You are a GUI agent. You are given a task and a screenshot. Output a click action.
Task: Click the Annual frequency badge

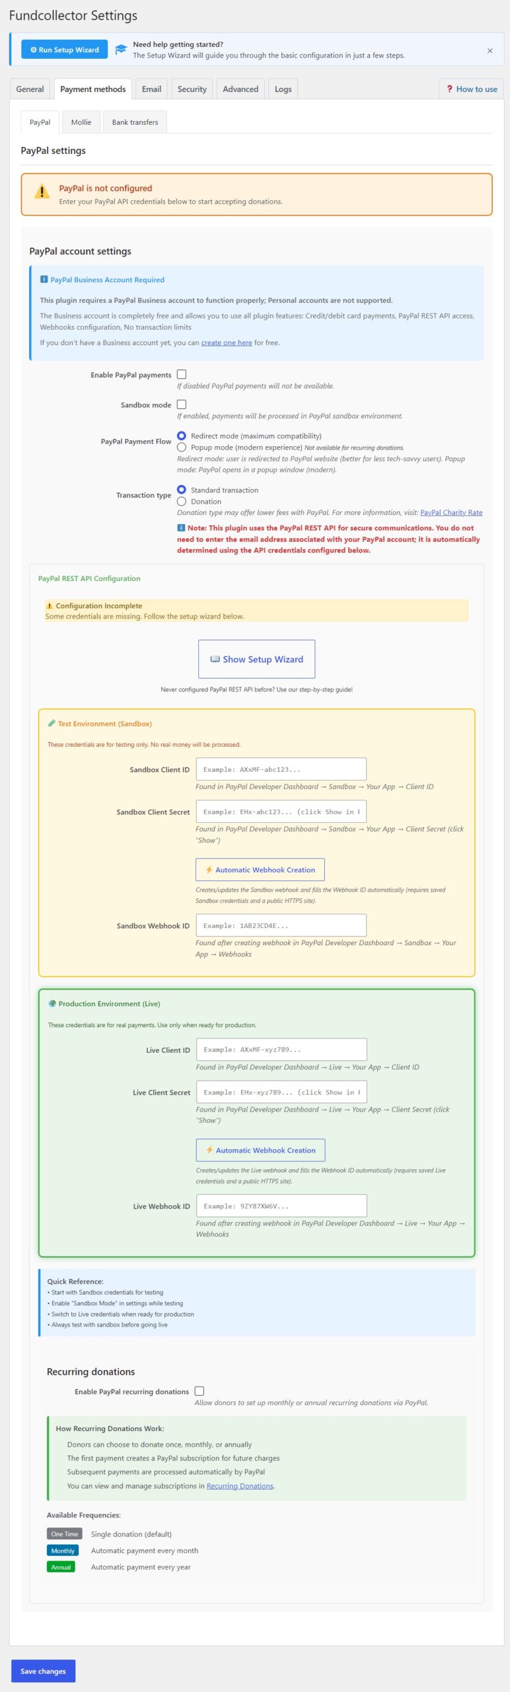tap(61, 1566)
